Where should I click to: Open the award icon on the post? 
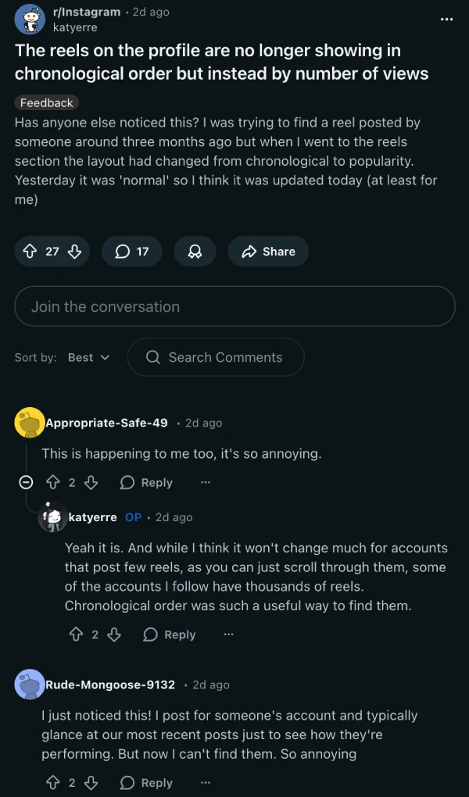(195, 252)
